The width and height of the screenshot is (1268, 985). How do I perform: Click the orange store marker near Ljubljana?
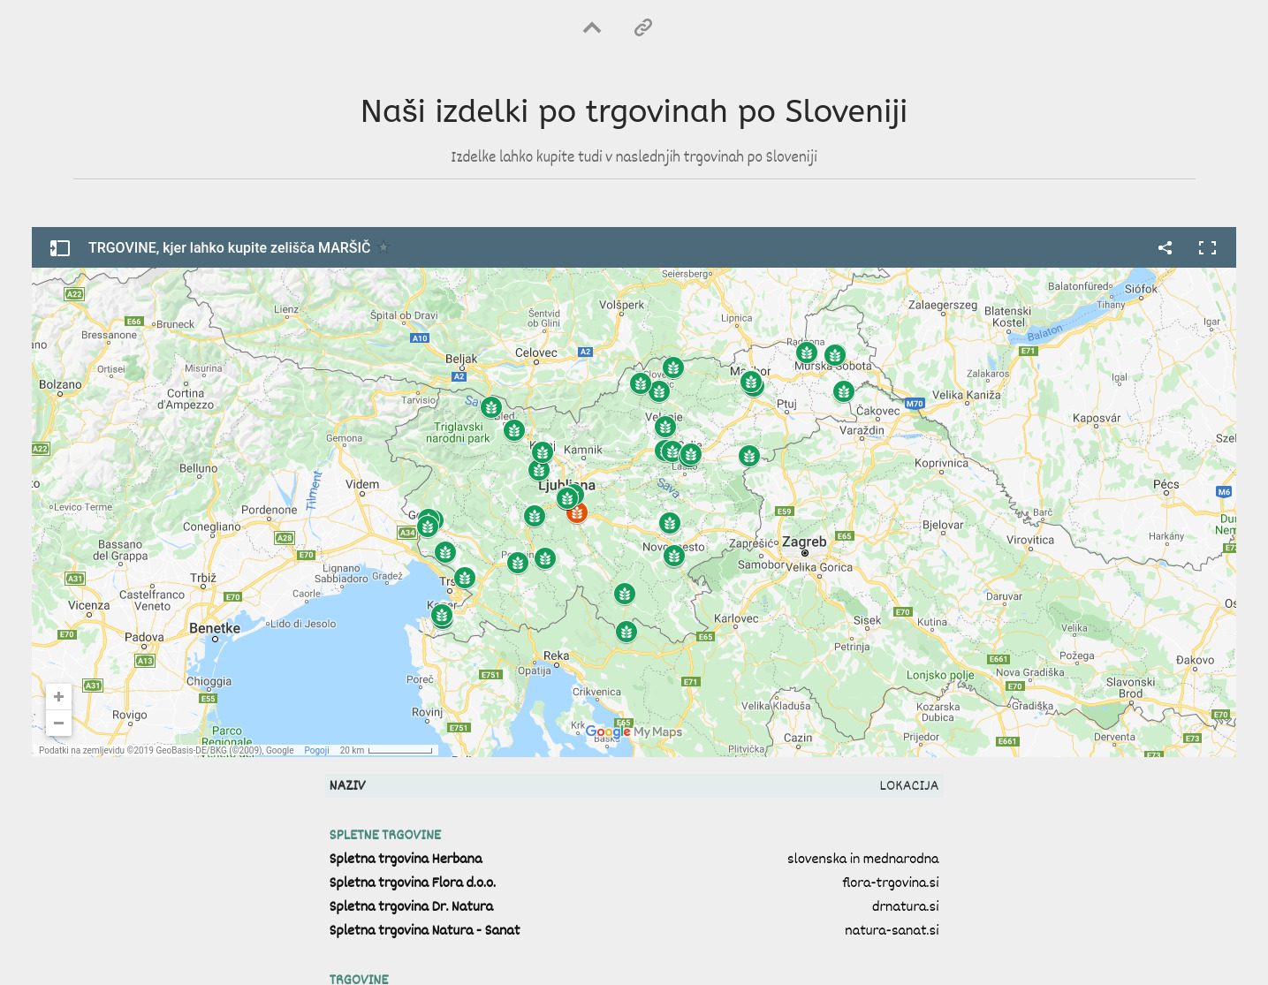coord(577,512)
